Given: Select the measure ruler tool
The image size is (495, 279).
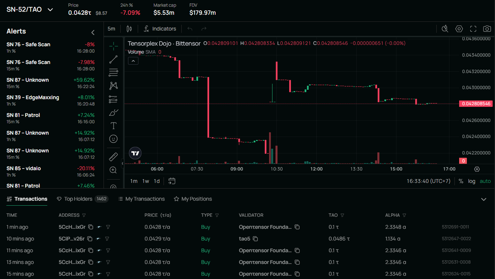Looking at the screenshot, I should point(113,157).
